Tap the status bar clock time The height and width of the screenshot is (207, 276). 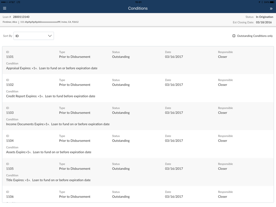(138, 2)
